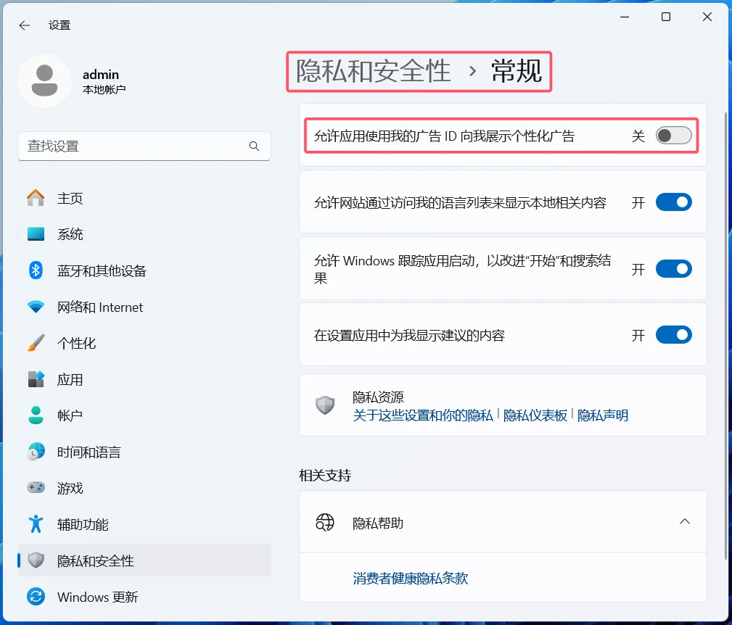Open the 应用 (Apps) section
Screen dimensions: 732x625
[70, 379]
